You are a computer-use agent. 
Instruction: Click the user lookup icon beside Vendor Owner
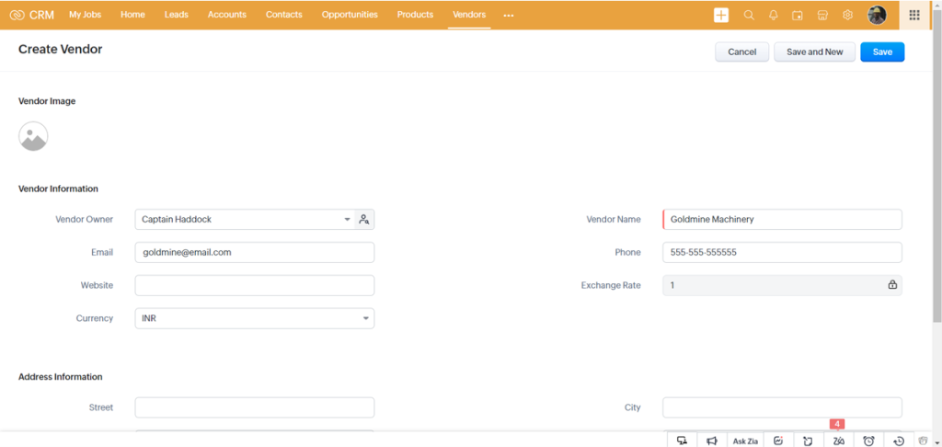coord(364,220)
